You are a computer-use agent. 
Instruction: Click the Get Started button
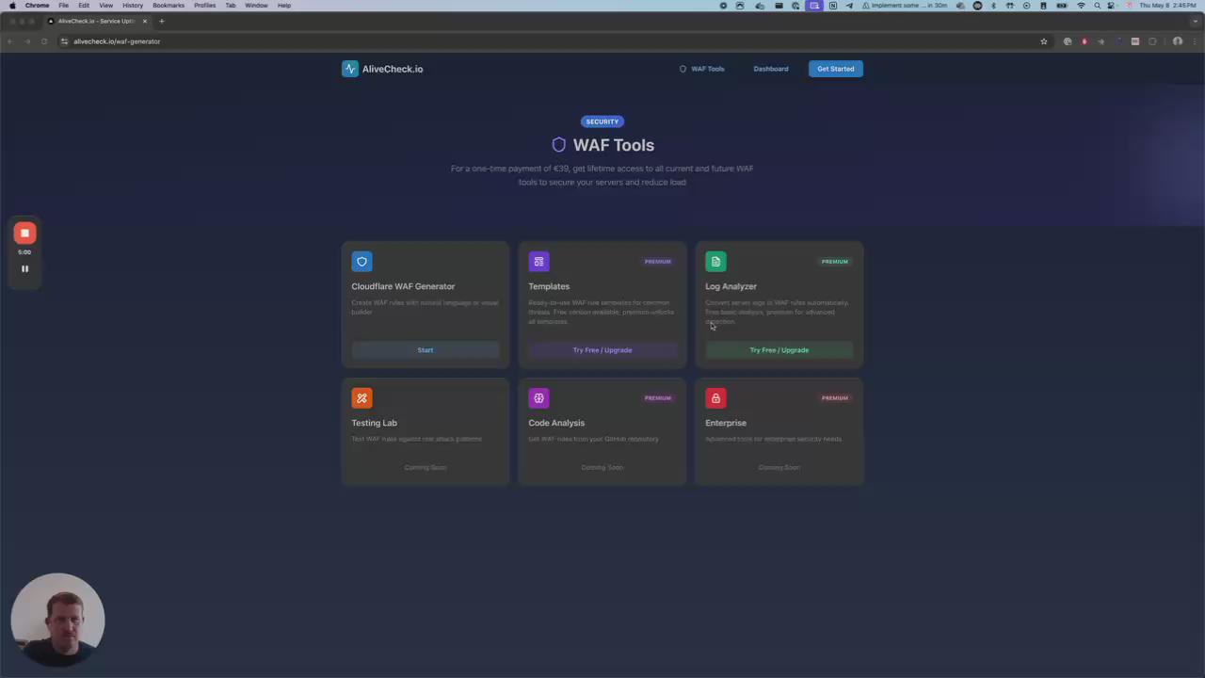click(836, 69)
